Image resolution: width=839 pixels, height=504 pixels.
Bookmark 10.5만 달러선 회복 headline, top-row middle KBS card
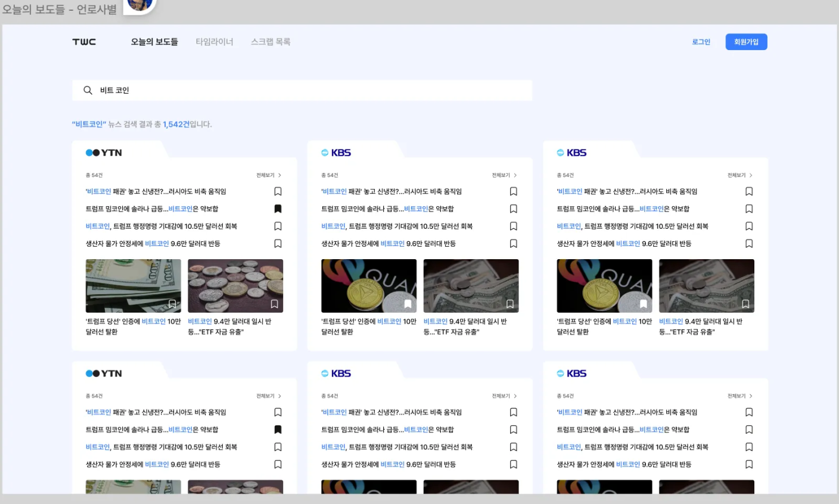514,226
